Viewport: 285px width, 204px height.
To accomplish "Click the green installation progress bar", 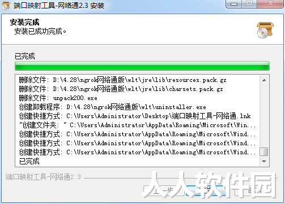I will 142,66.
